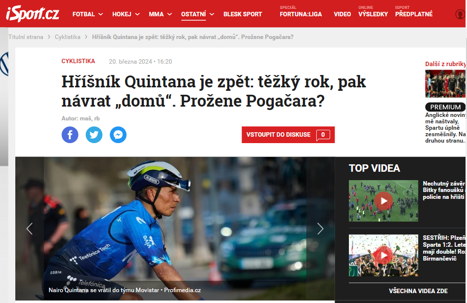Open VŠECHNA VIDEA ZDE link
This screenshot has height=303, width=467.
click(418, 291)
